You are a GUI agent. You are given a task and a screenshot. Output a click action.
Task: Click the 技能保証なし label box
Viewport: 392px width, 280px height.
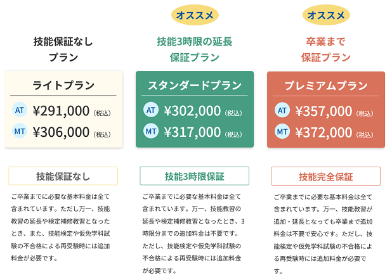[63, 176]
